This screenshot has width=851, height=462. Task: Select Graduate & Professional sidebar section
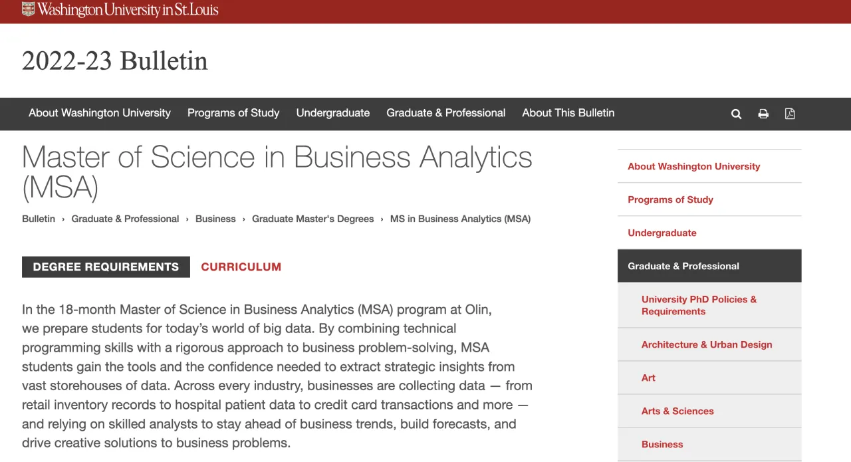tap(683, 266)
